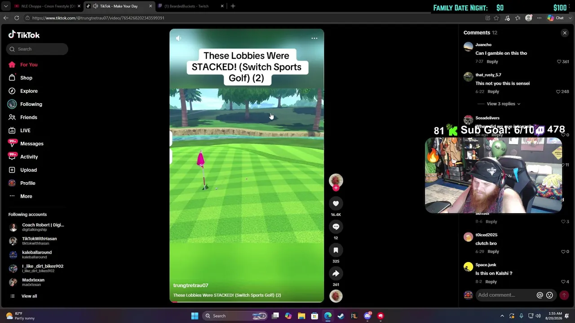Add this page to browser favorites

click(496, 18)
